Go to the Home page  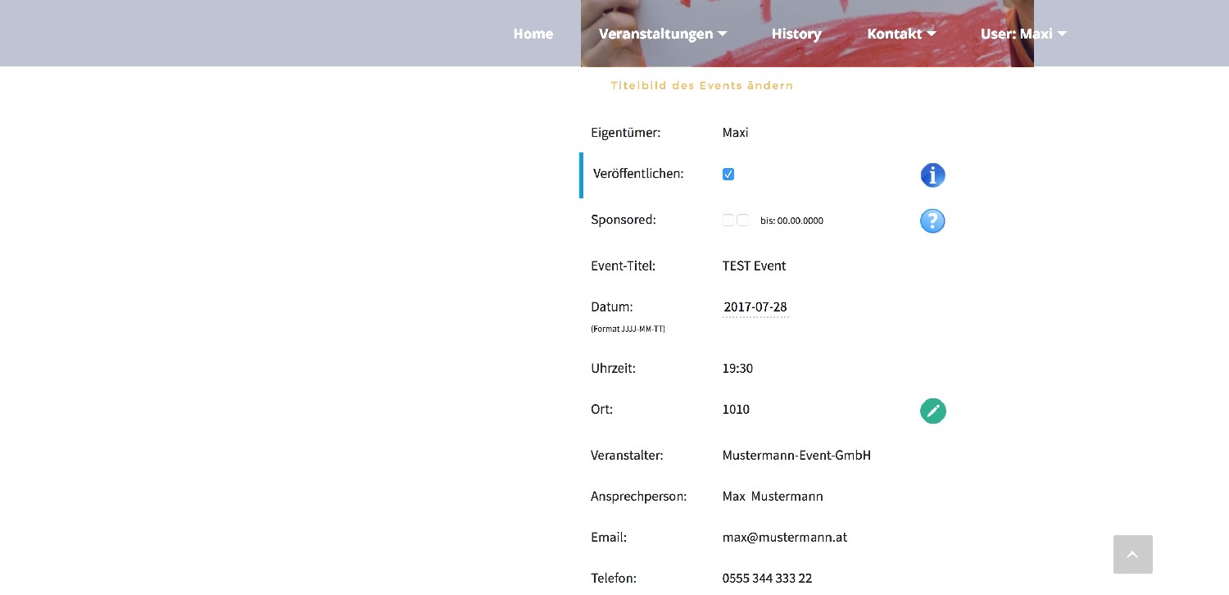533,34
